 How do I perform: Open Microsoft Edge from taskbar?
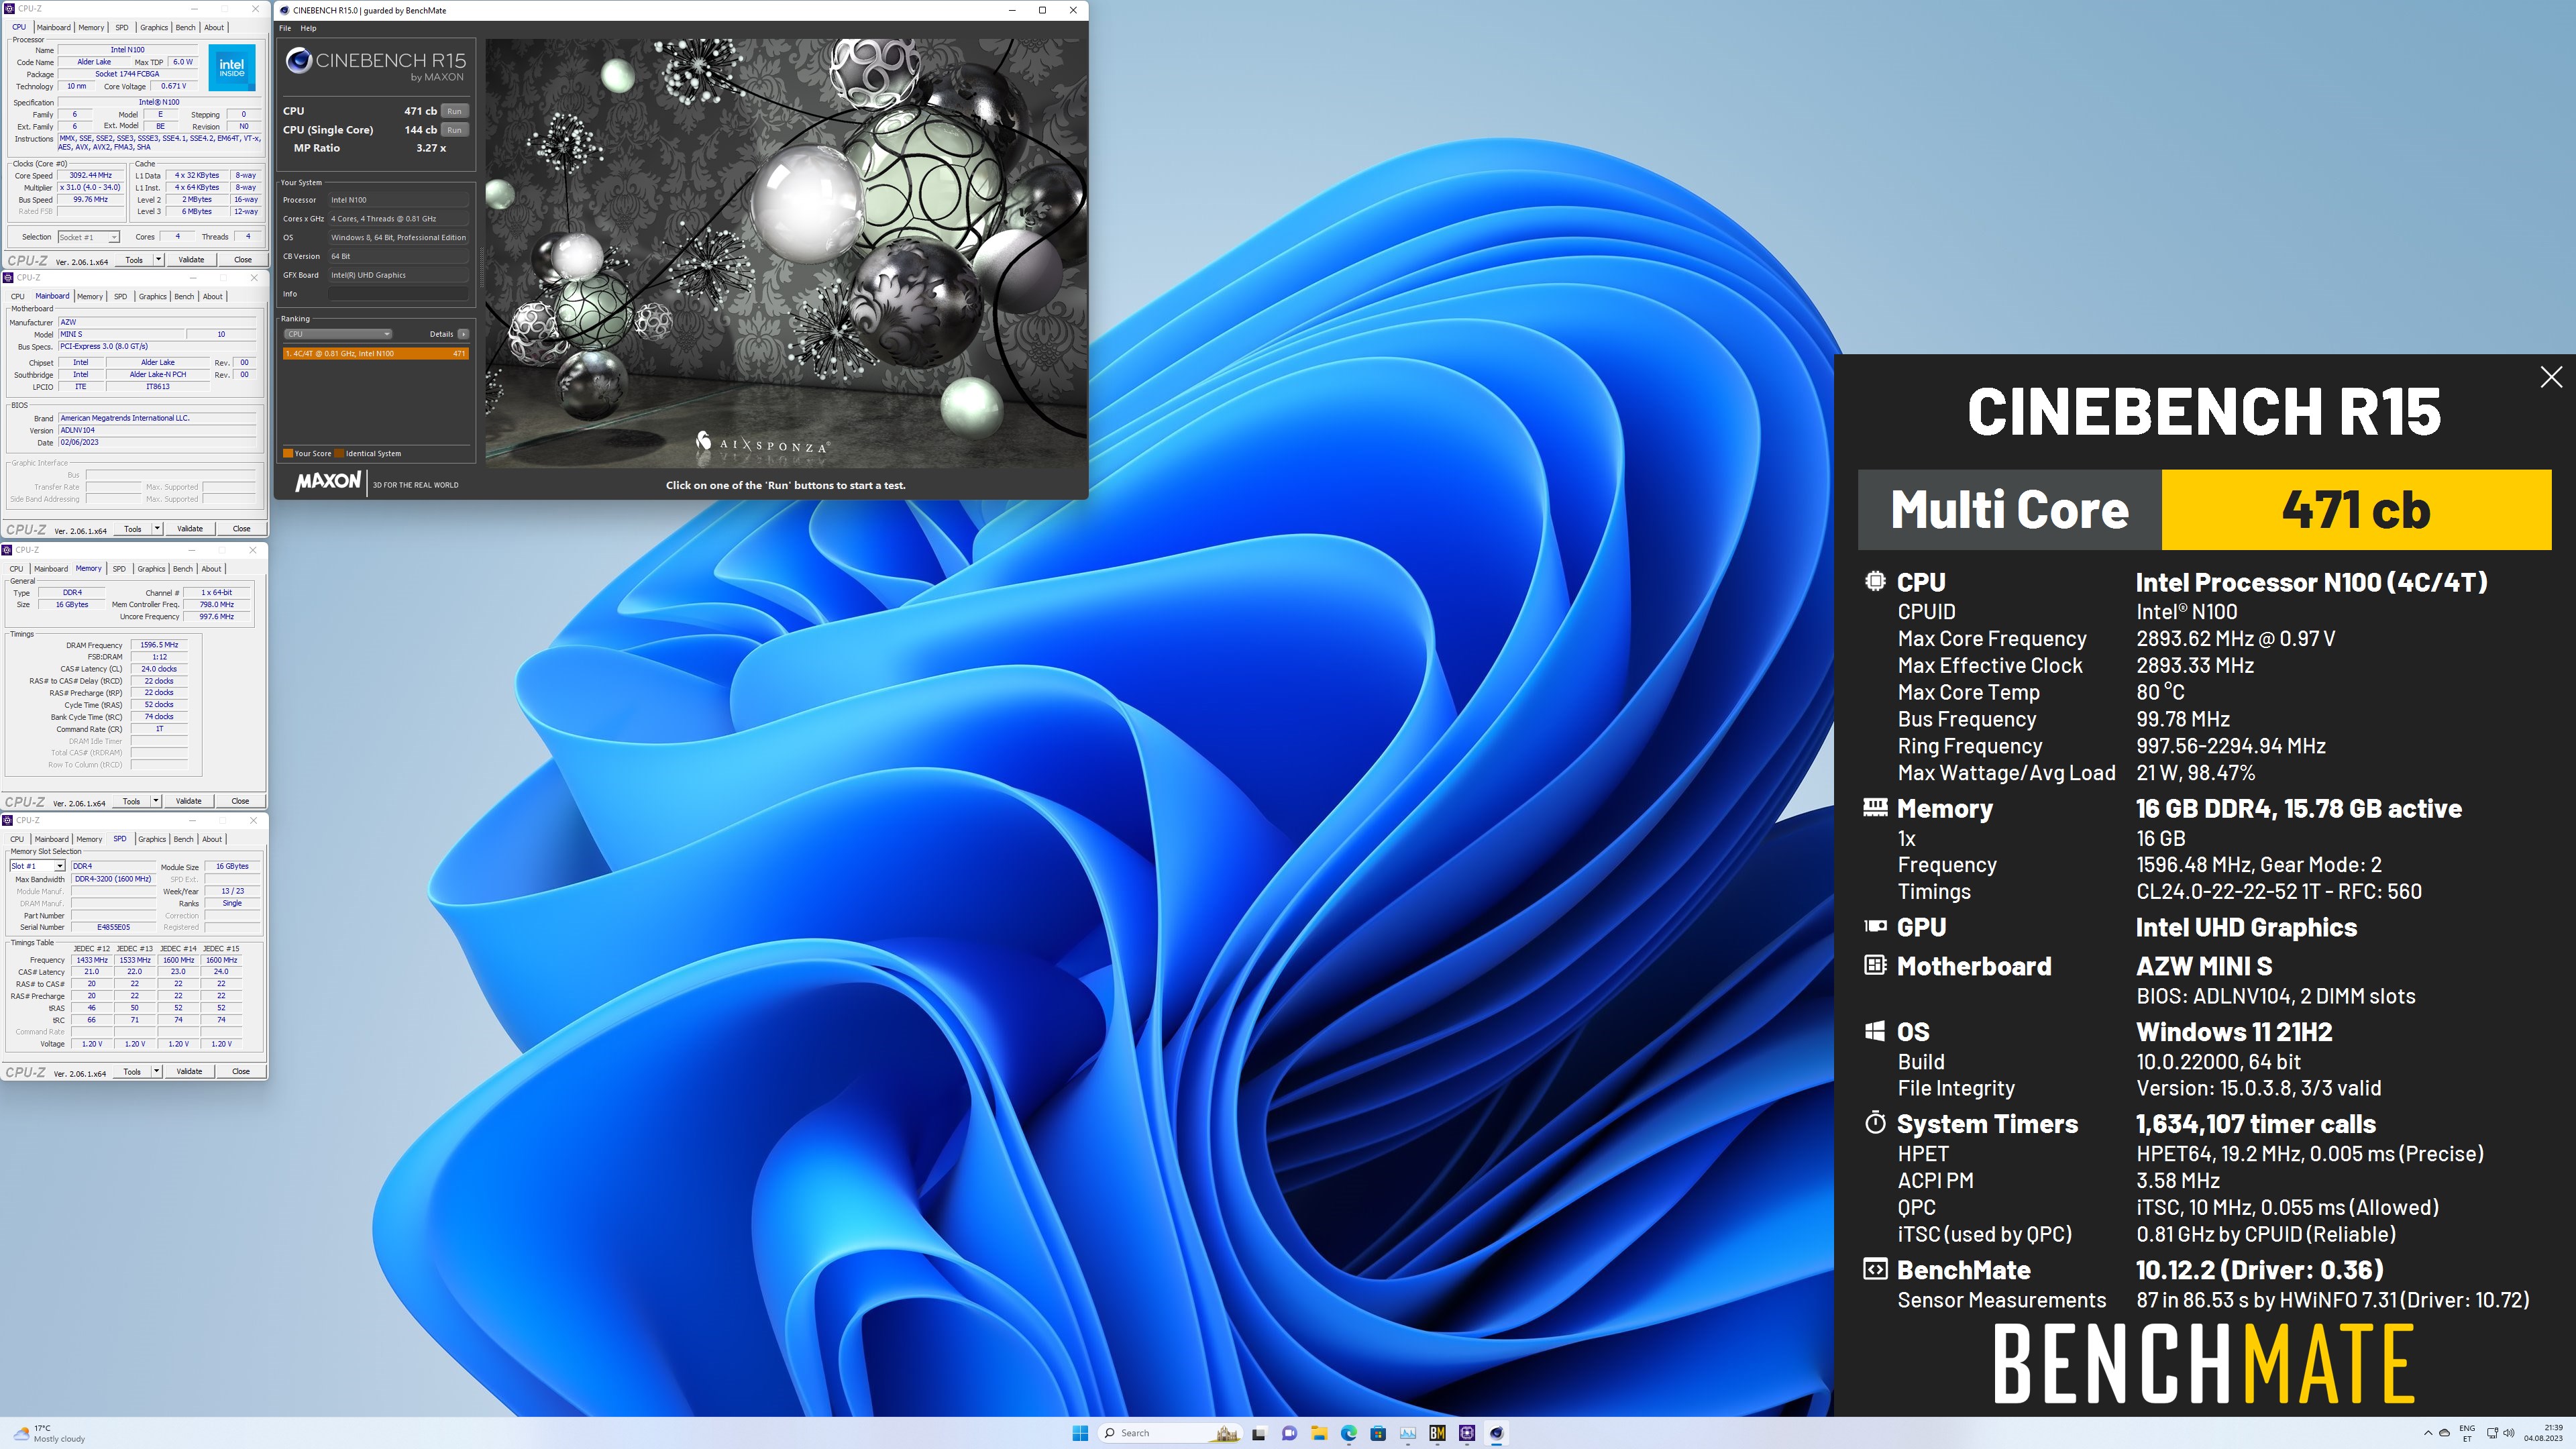pyautogui.click(x=1348, y=1433)
